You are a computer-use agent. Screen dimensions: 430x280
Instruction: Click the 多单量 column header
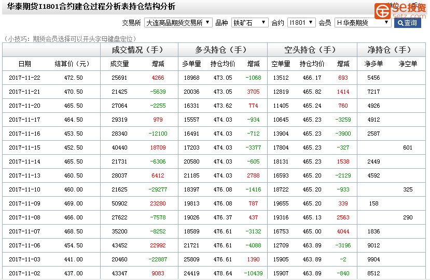[191, 64]
